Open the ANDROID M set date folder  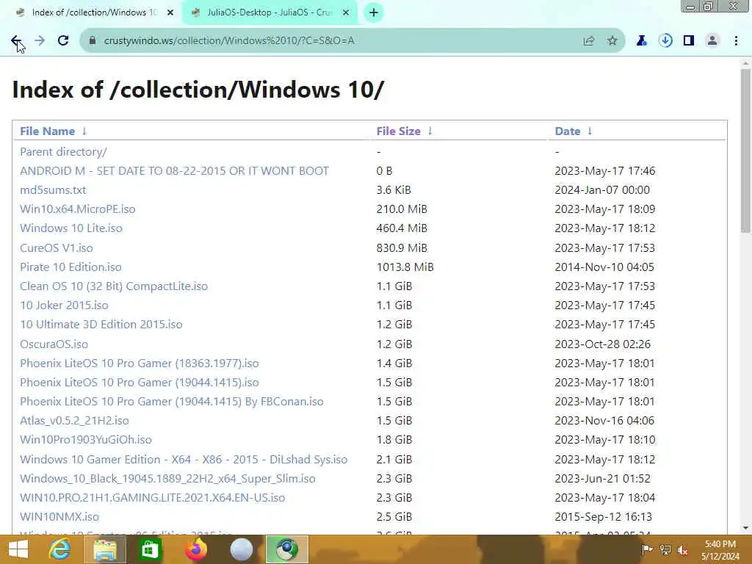174,170
